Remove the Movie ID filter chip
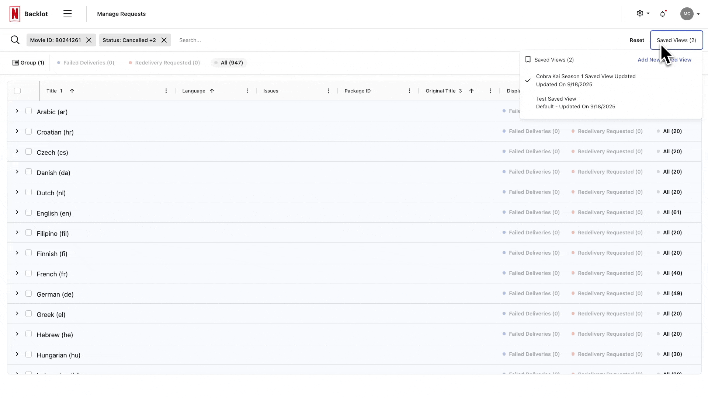708x398 pixels. 89,40
